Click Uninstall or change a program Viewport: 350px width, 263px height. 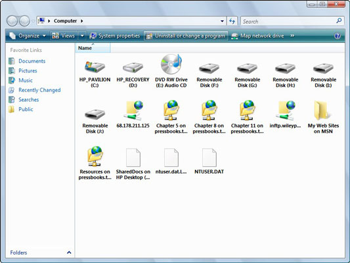point(186,36)
